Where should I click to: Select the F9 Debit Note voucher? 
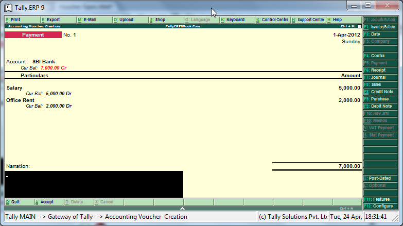(x=380, y=106)
